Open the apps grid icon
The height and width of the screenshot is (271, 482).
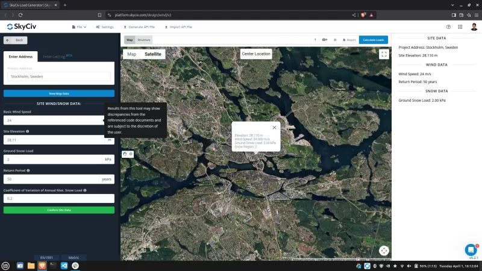pyautogui.click(x=460, y=27)
